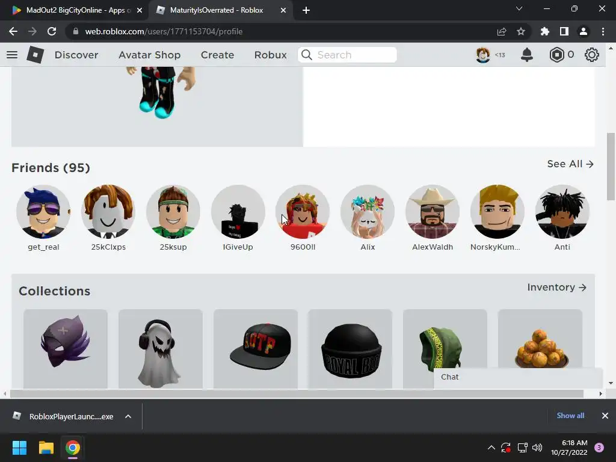Click the search magnifier icon
616x462 pixels.
point(307,55)
